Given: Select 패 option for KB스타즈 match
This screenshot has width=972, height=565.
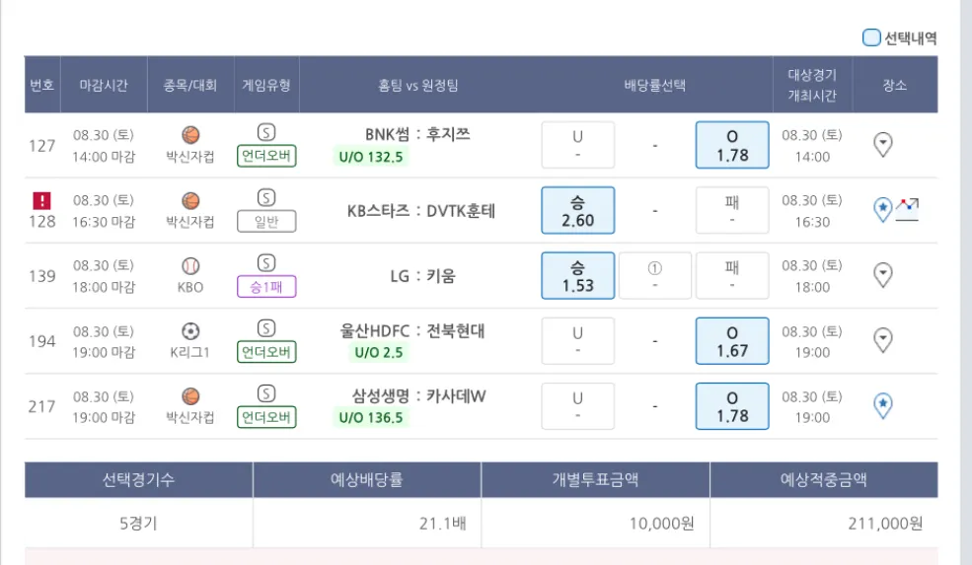Looking at the screenshot, I should (732, 210).
